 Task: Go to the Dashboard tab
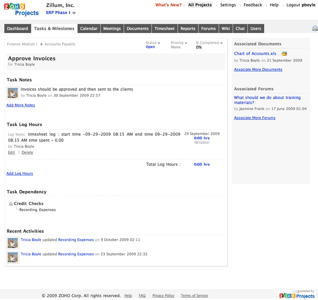tap(18, 28)
